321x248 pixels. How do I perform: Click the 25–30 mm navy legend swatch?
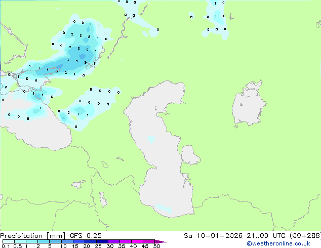(102, 241)
